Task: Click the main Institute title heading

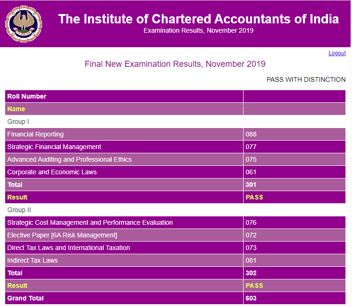Action: [198, 19]
